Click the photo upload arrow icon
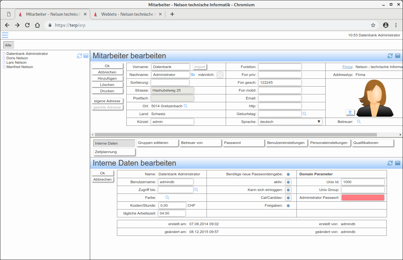The height and width of the screenshot is (260, 403). click(x=350, y=113)
